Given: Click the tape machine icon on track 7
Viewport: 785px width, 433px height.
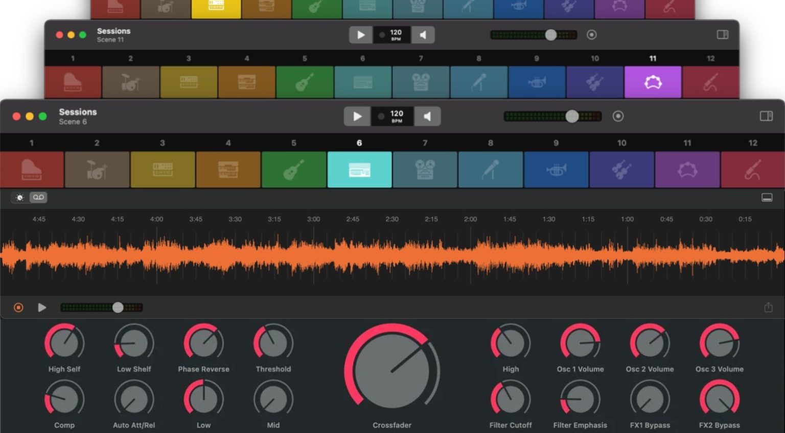Looking at the screenshot, I should coord(425,170).
